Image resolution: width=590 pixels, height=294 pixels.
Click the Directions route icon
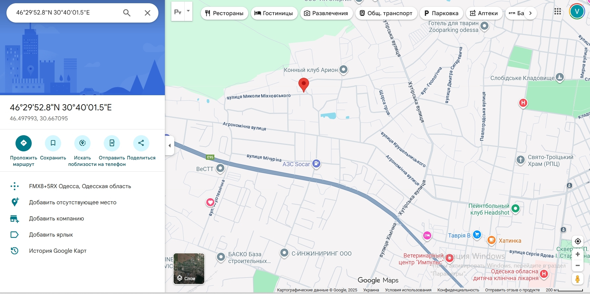point(24,143)
